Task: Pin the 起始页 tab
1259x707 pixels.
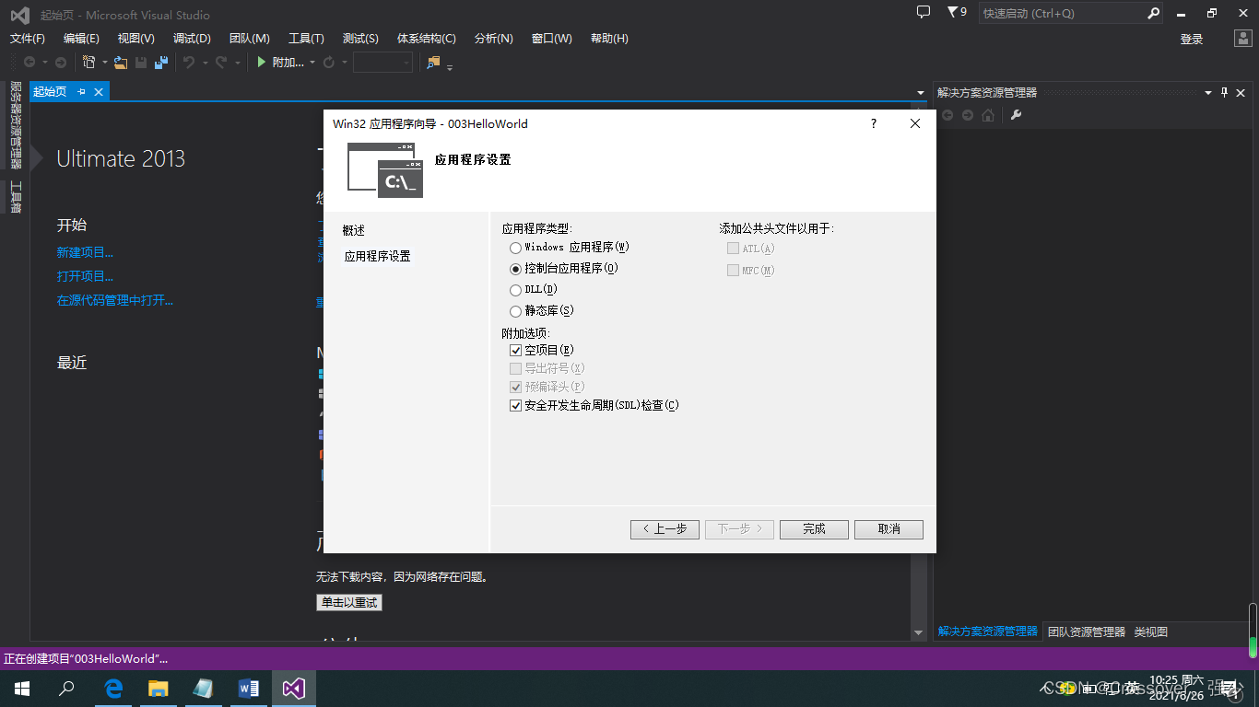Action: (x=81, y=91)
